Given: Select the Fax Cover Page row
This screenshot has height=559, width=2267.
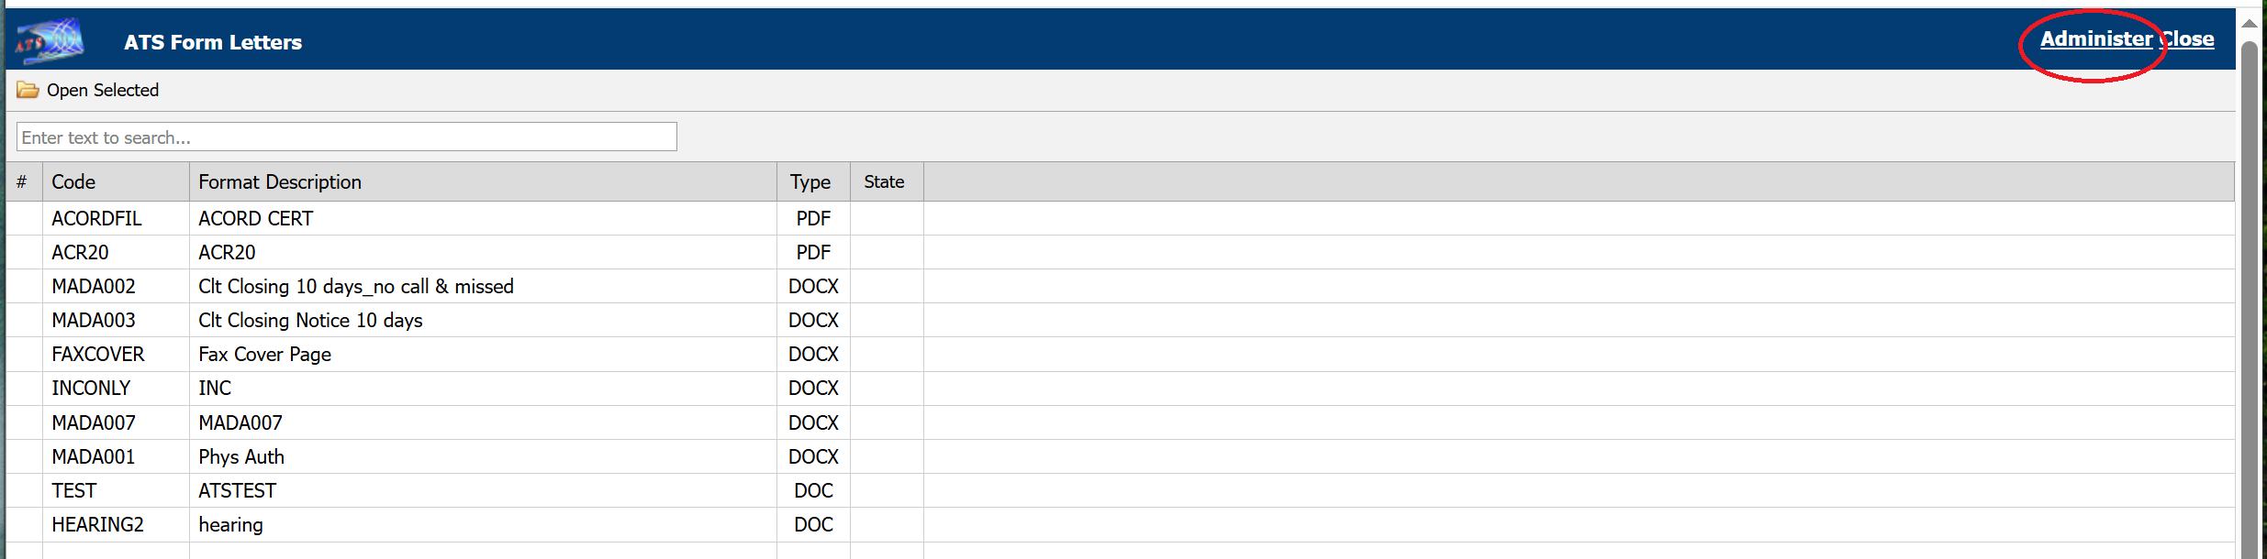Looking at the screenshot, I should pos(264,355).
